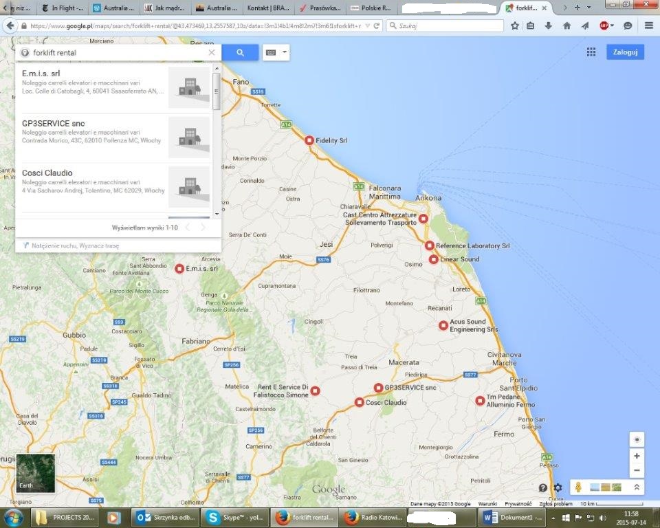This screenshot has height=528, width=660.
Task: Open Skype from the taskbar
Action: coord(234,518)
